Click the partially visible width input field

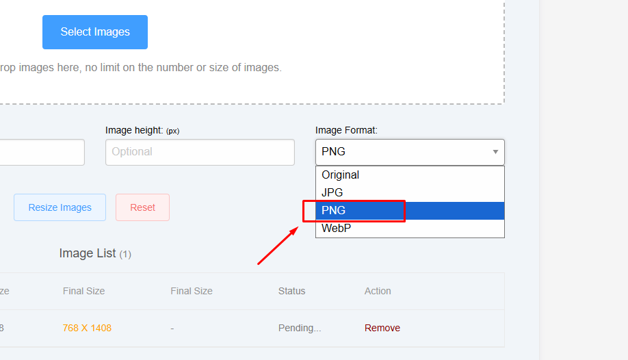[41, 152]
